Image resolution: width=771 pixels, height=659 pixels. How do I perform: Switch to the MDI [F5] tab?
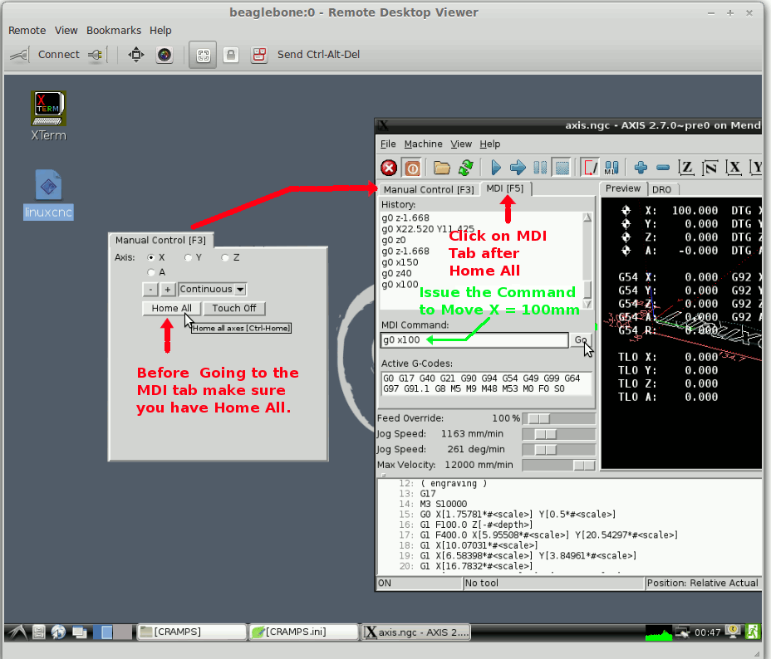click(505, 188)
